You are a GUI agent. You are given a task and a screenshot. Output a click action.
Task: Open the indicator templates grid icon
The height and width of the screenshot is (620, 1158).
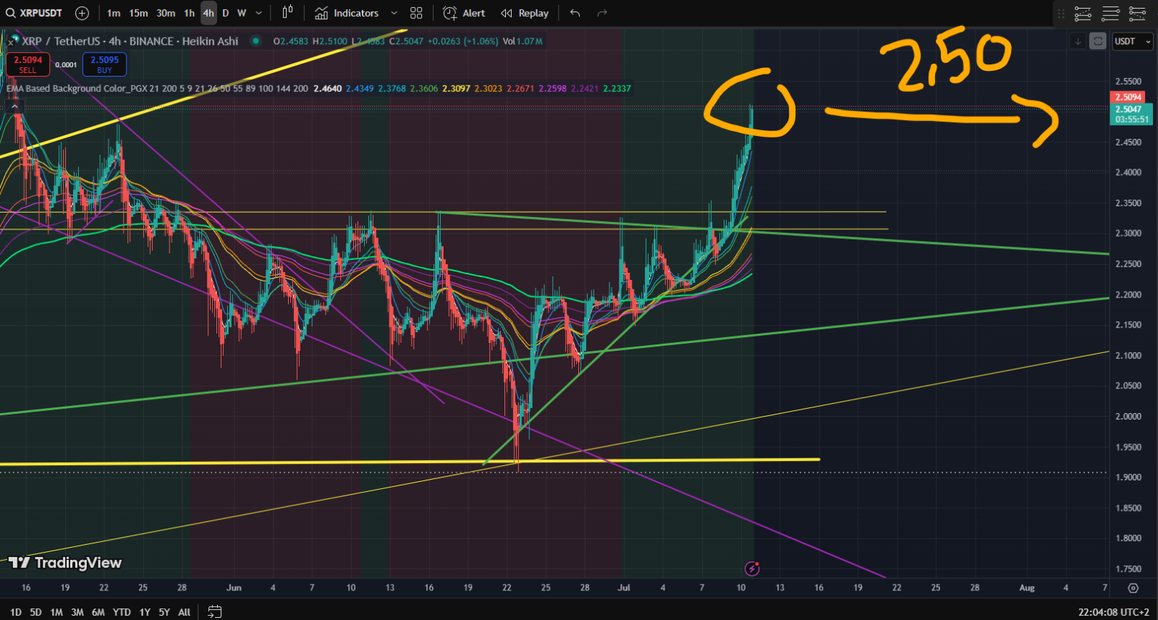click(x=416, y=13)
